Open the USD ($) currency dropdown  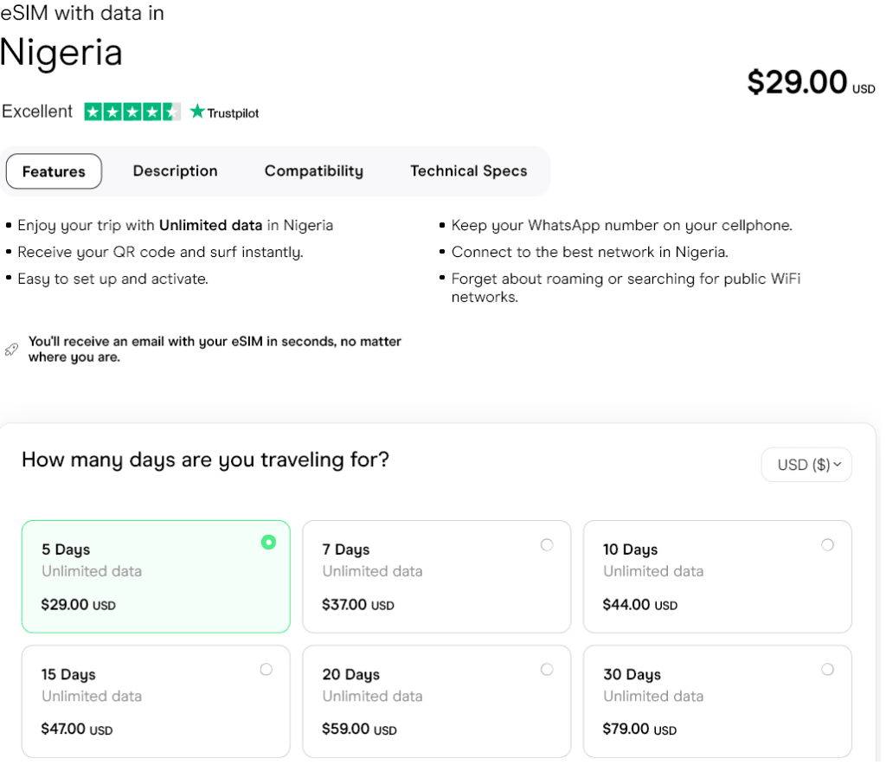point(806,465)
